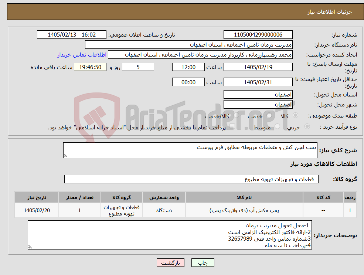Click the announcement date field 1405/02/13 - 16:02
This screenshot has width=364, height=275.
(x=71, y=35)
